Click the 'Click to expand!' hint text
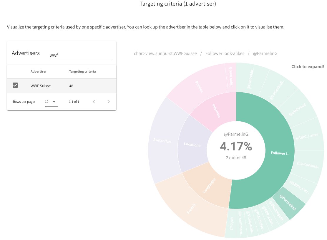The image size is (327, 240). point(308,67)
